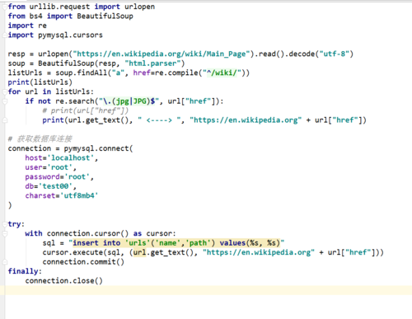Click the 'utf8mb4' charset string
412x319 pixels.
click(x=79, y=195)
